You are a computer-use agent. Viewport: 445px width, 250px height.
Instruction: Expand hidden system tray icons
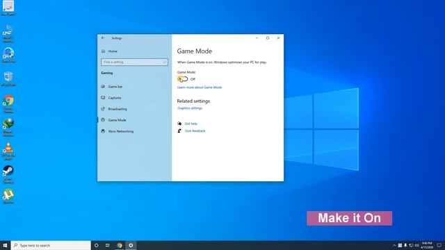click(394, 245)
